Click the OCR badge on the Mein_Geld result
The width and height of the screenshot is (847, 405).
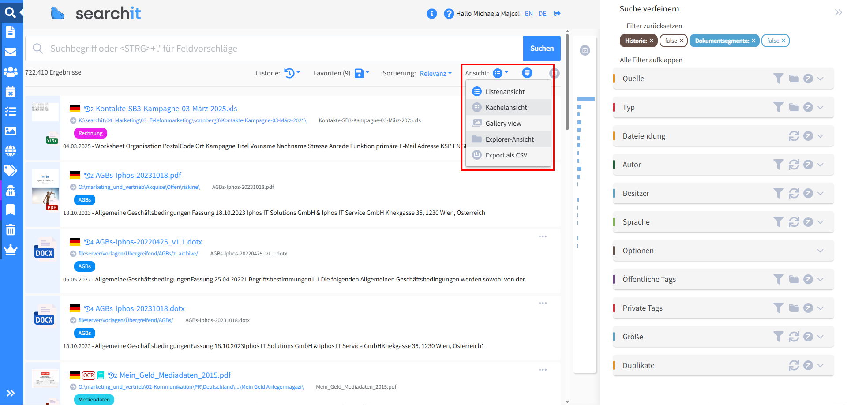pyautogui.click(x=89, y=375)
